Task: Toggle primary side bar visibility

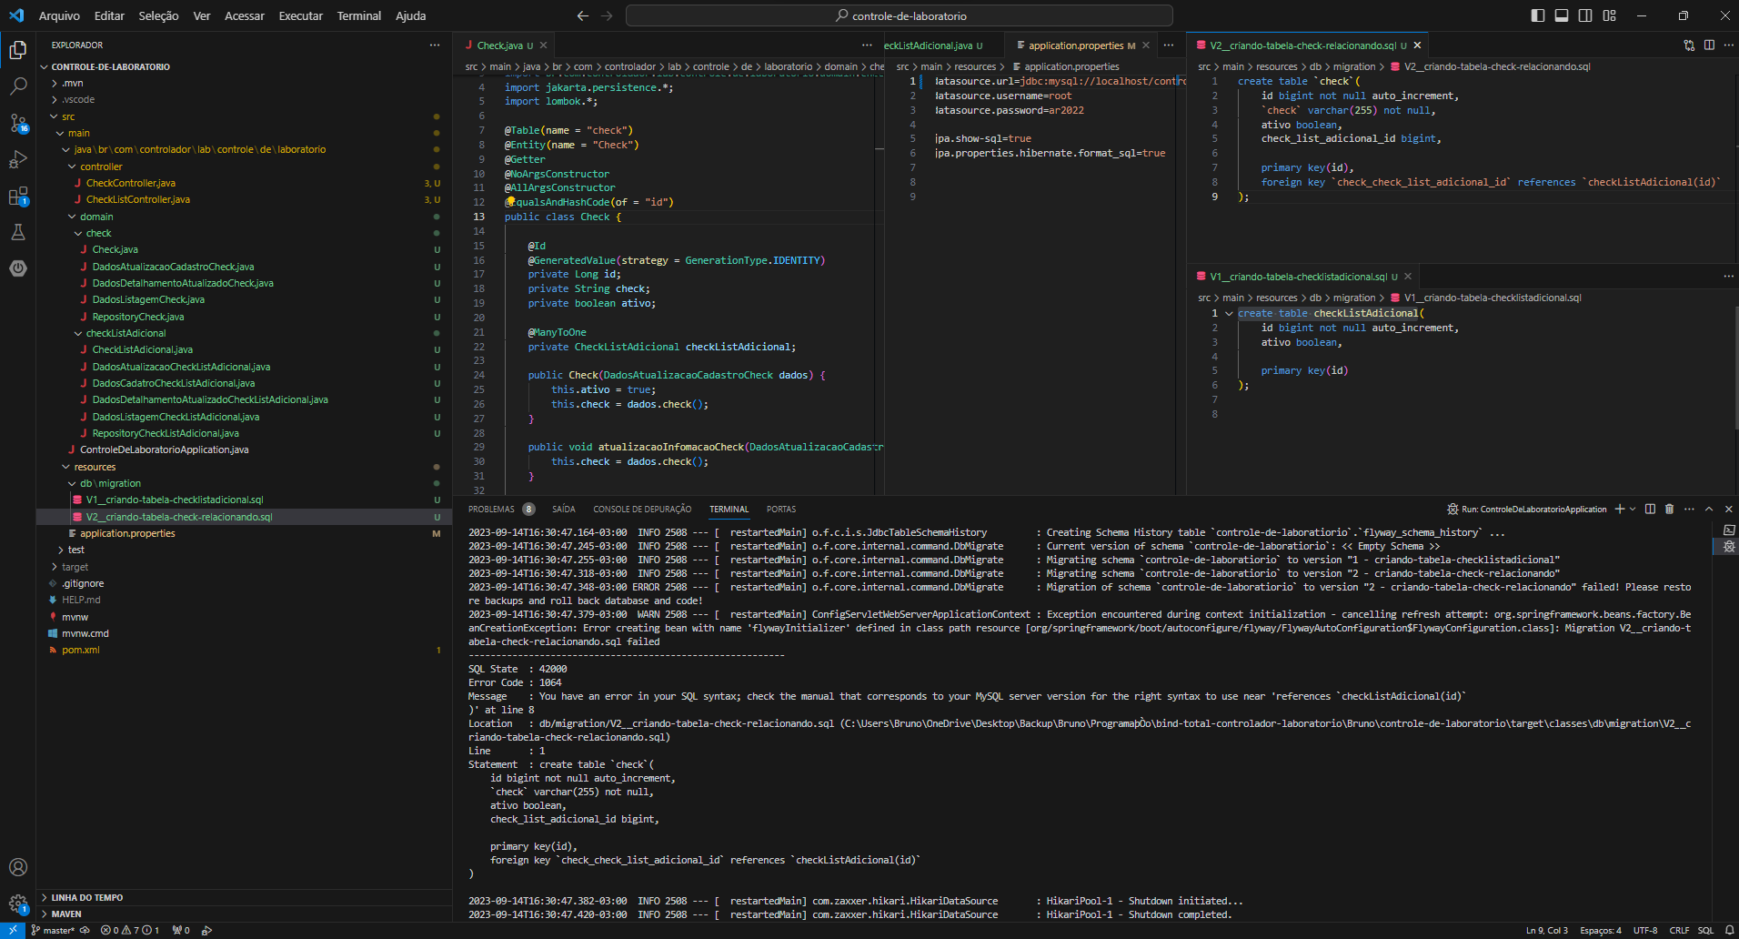Action: click(1537, 15)
